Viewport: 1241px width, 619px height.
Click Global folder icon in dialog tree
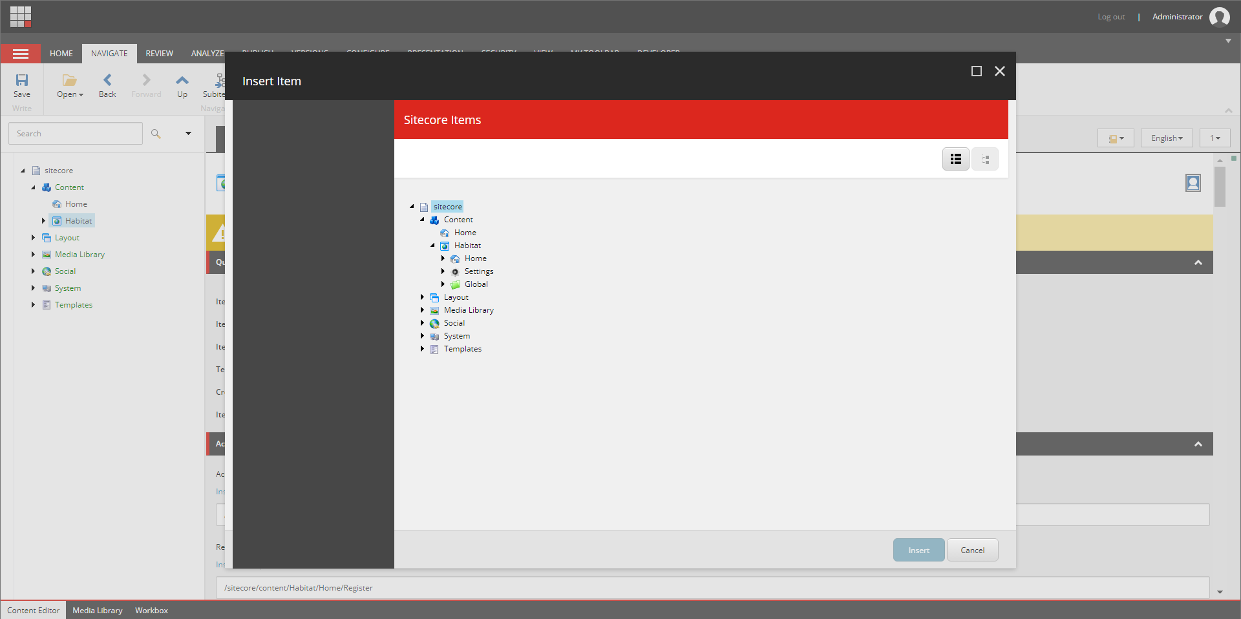(x=455, y=285)
